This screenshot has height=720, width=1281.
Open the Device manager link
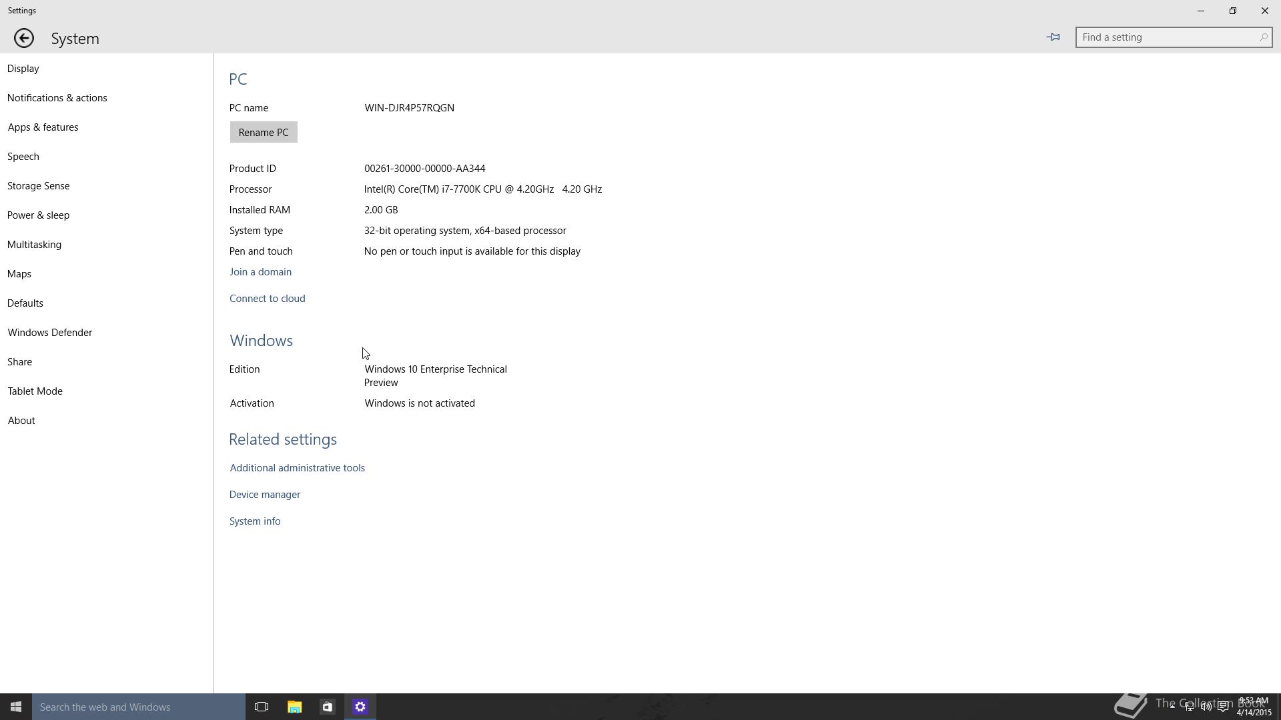pyautogui.click(x=265, y=495)
